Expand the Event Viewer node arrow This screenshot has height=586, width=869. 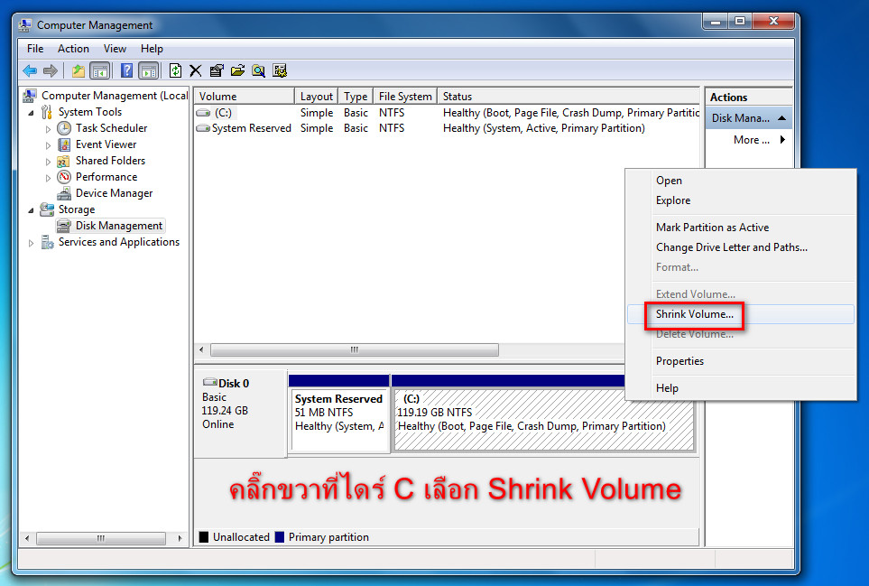tap(48, 145)
